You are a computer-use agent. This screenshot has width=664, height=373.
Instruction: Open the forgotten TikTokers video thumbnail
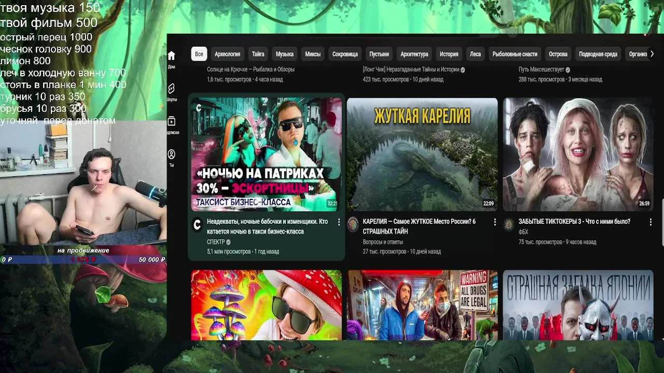[x=578, y=154]
